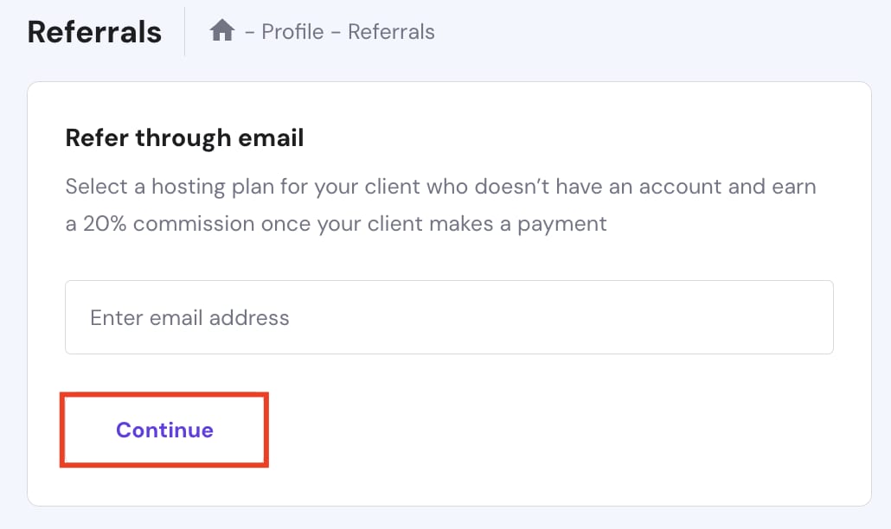Click the dash between Profile and Referrals
The image size is (891, 529).
(x=336, y=33)
